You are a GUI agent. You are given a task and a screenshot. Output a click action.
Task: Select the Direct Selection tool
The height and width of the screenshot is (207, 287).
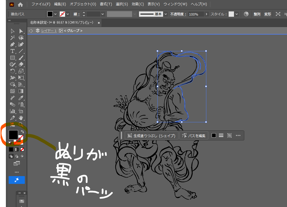[x=21, y=31]
